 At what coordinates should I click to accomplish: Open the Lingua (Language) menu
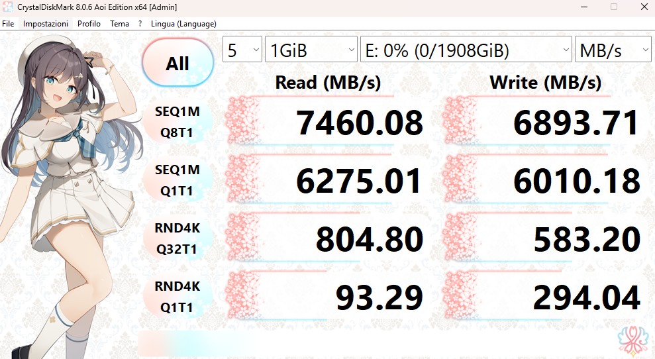click(183, 24)
